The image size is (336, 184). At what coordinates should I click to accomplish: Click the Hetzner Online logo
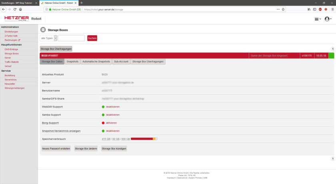pos(16,18)
